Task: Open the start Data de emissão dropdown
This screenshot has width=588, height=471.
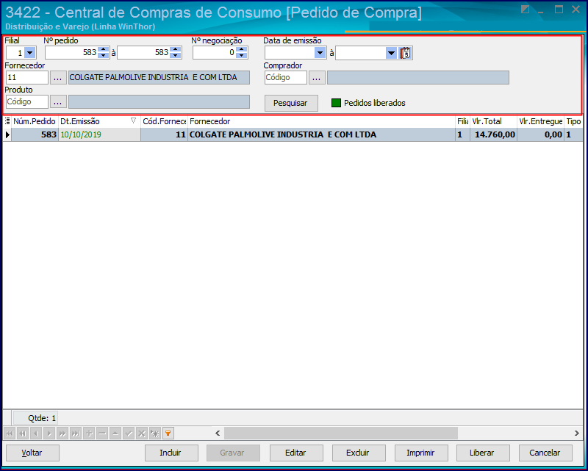Action: pos(320,53)
